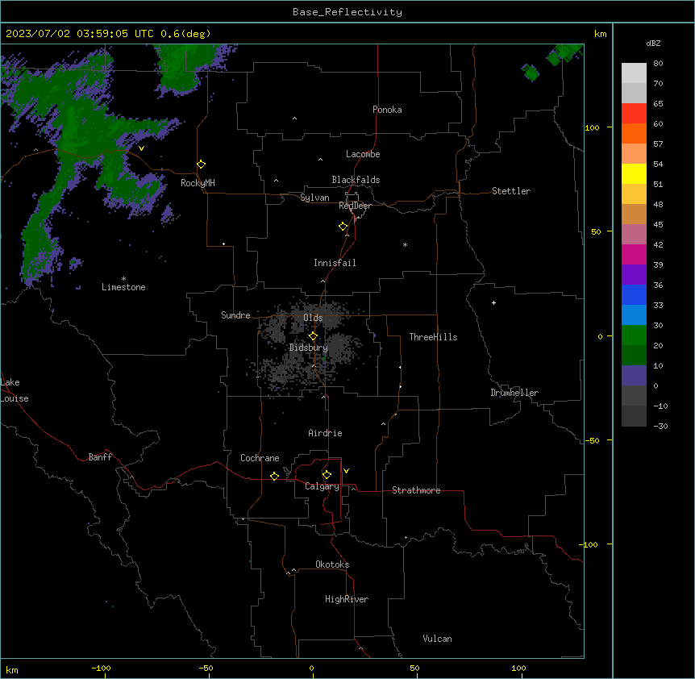Click the asterisk marker above Limestone
This screenshot has width=695, height=679.
point(123,279)
